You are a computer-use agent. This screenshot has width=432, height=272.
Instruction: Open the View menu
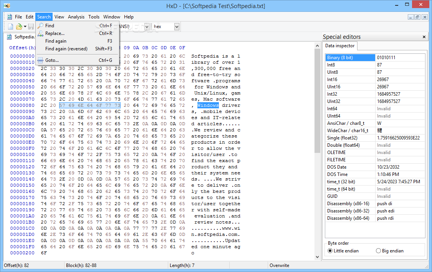pyautogui.click(x=59, y=17)
